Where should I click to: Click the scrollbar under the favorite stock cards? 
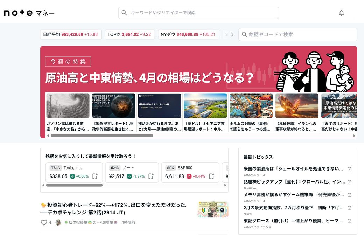[x=75, y=185]
